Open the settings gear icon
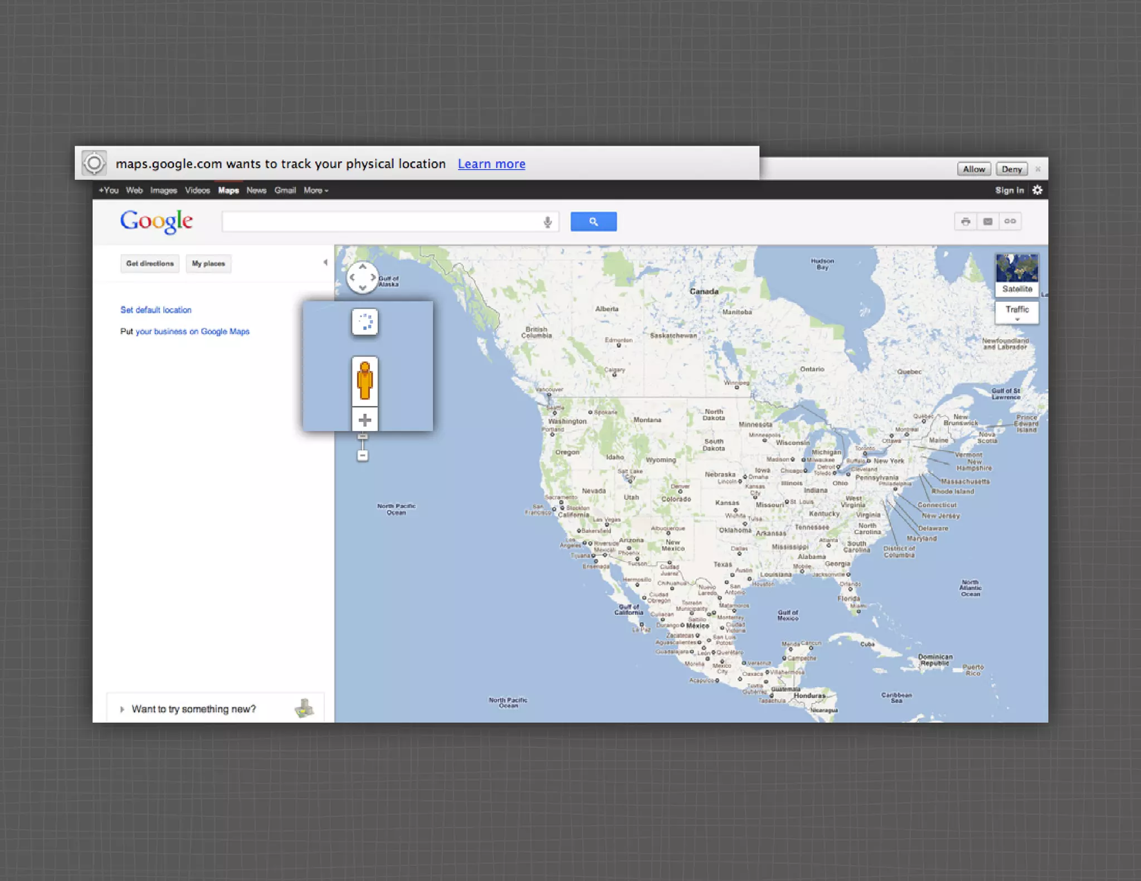This screenshot has width=1141, height=881. [x=1037, y=190]
